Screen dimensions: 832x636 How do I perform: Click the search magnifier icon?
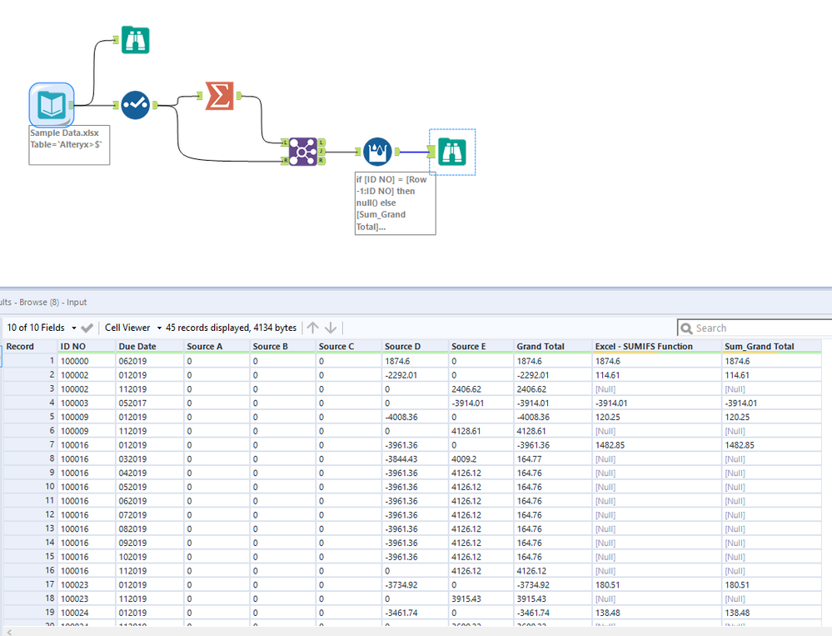pyautogui.click(x=686, y=328)
